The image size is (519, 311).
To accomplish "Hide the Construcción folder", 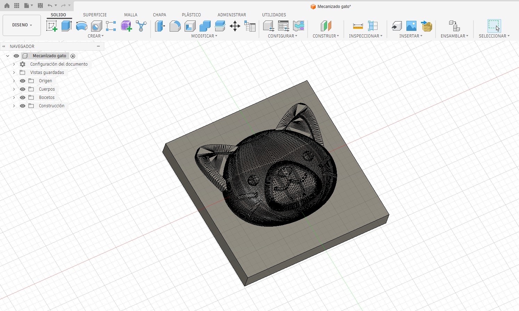I will coord(23,106).
